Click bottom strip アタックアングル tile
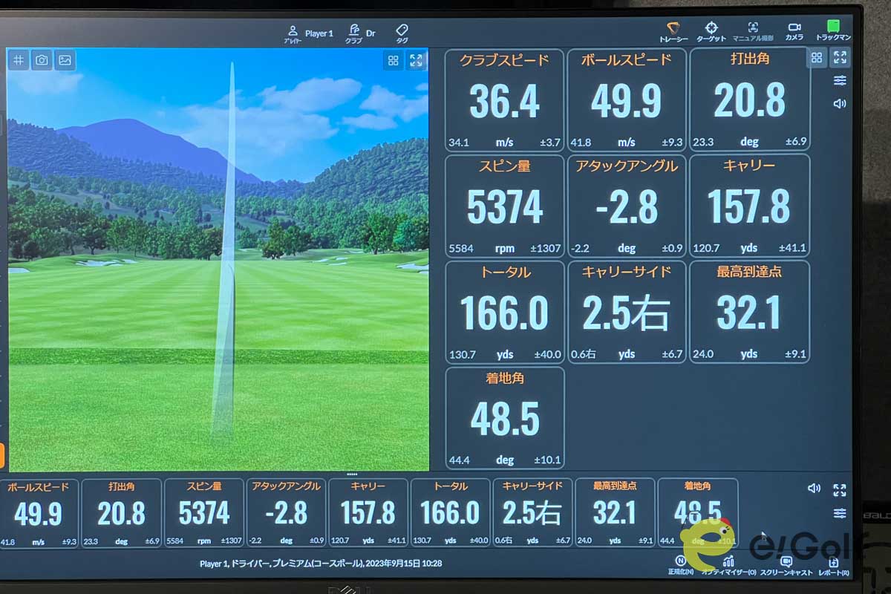Image resolution: width=891 pixels, height=594 pixels. tap(287, 513)
